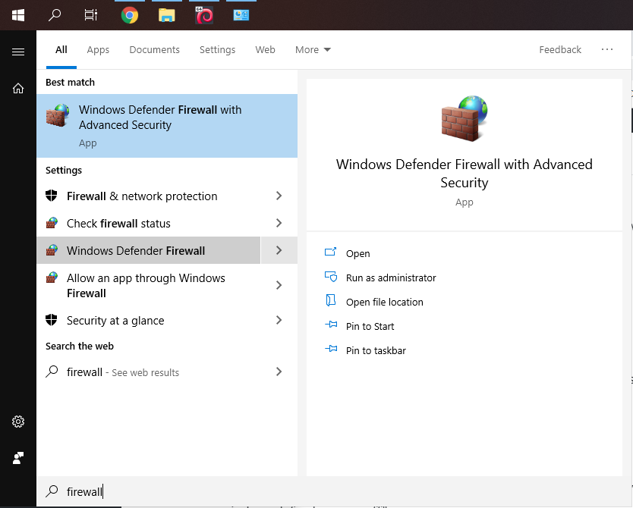
Task: Choose Open file location
Action: pyautogui.click(x=385, y=302)
